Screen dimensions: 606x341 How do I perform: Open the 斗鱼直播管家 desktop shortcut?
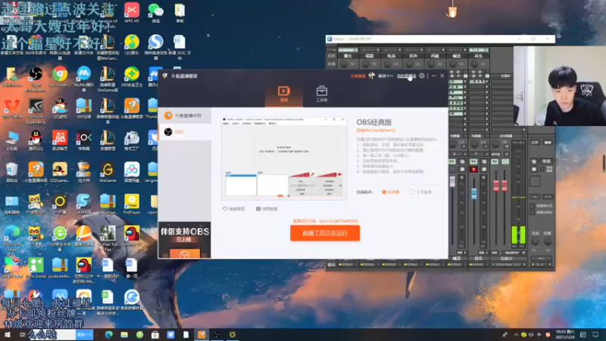(x=132, y=108)
